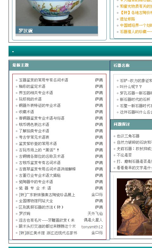Screen dimensions: 152x248
Task: Open the 全国博物馆网站大全 link
Action: [36, 201]
